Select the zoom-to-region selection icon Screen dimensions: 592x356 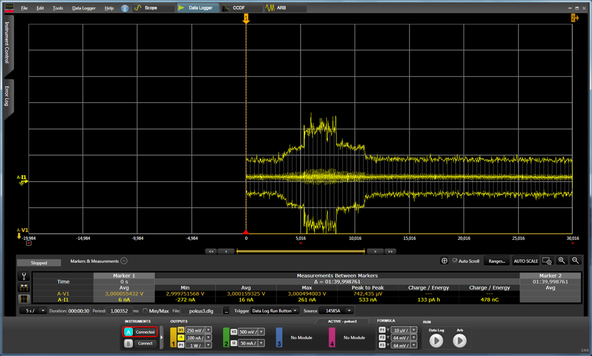547,261
